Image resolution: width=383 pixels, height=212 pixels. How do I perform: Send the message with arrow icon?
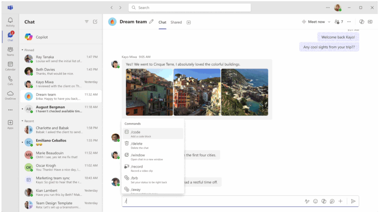click(353, 201)
